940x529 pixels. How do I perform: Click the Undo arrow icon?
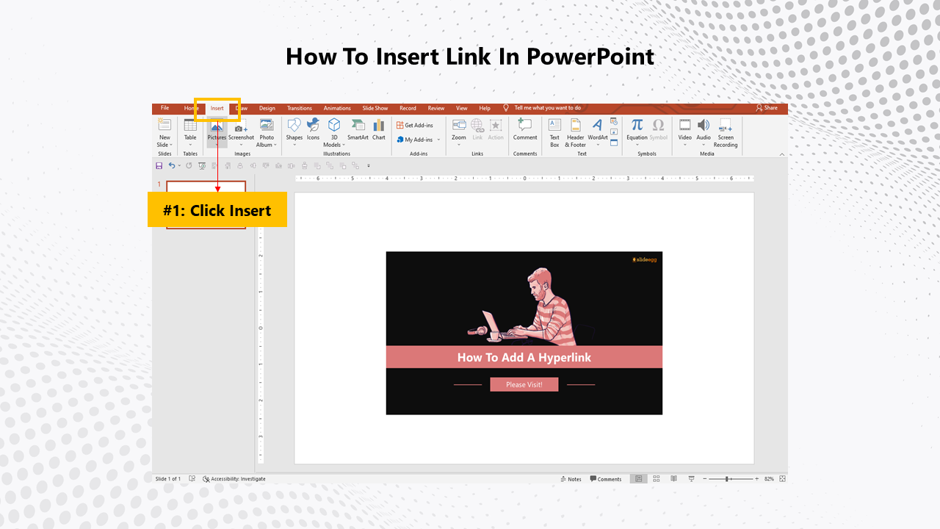[171, 166]
